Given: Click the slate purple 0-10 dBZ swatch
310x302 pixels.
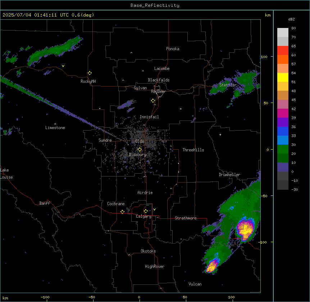Looking at the screenshot, I should [x=283, y=167].
